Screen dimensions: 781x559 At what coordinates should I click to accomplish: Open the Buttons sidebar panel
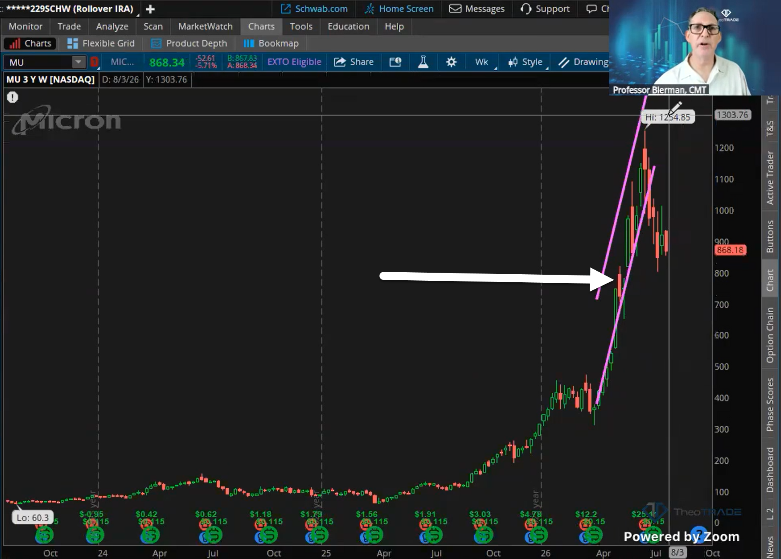pos(770,236)
